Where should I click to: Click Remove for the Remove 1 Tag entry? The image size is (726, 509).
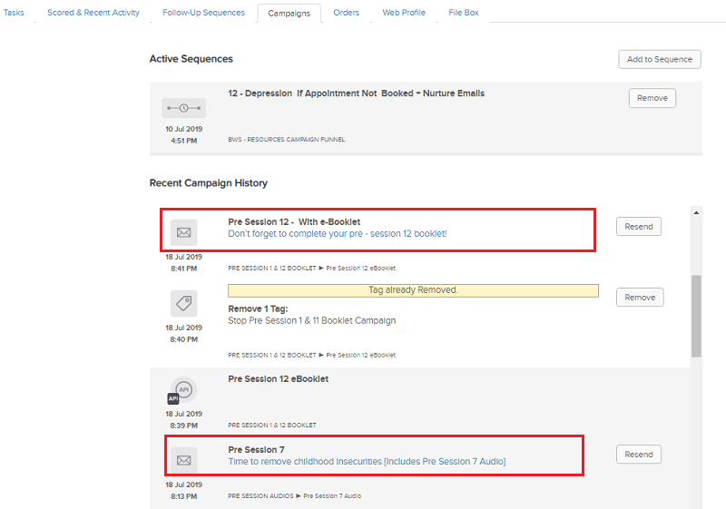click(x=639, y=297)
